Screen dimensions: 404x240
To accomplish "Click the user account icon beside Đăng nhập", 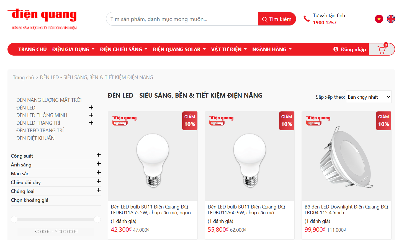I will click(x=336, y=49).
